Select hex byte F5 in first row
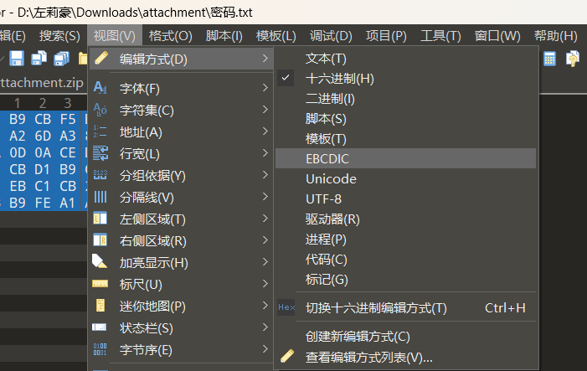This screenshot has height=371, width=587. pyautogui.click(x=68, y=120)
